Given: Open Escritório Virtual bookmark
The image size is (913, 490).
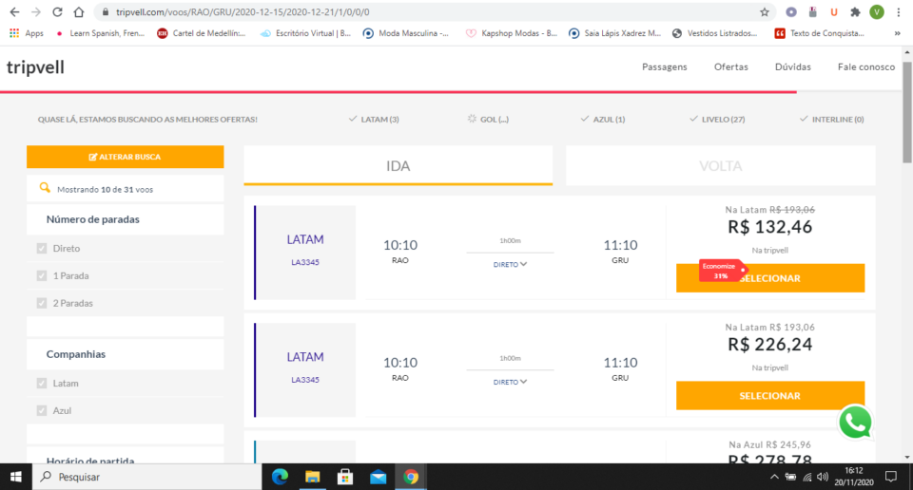Looking at the screenshot, I should (x=305, y=33).
